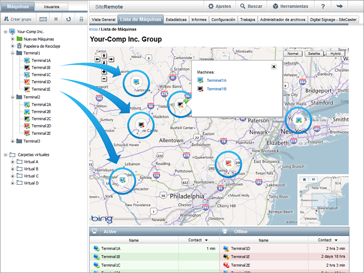The height and width of the screenshot is (273, 364).
Task: Close the Machines popup on map
Action: coord(274,66)
